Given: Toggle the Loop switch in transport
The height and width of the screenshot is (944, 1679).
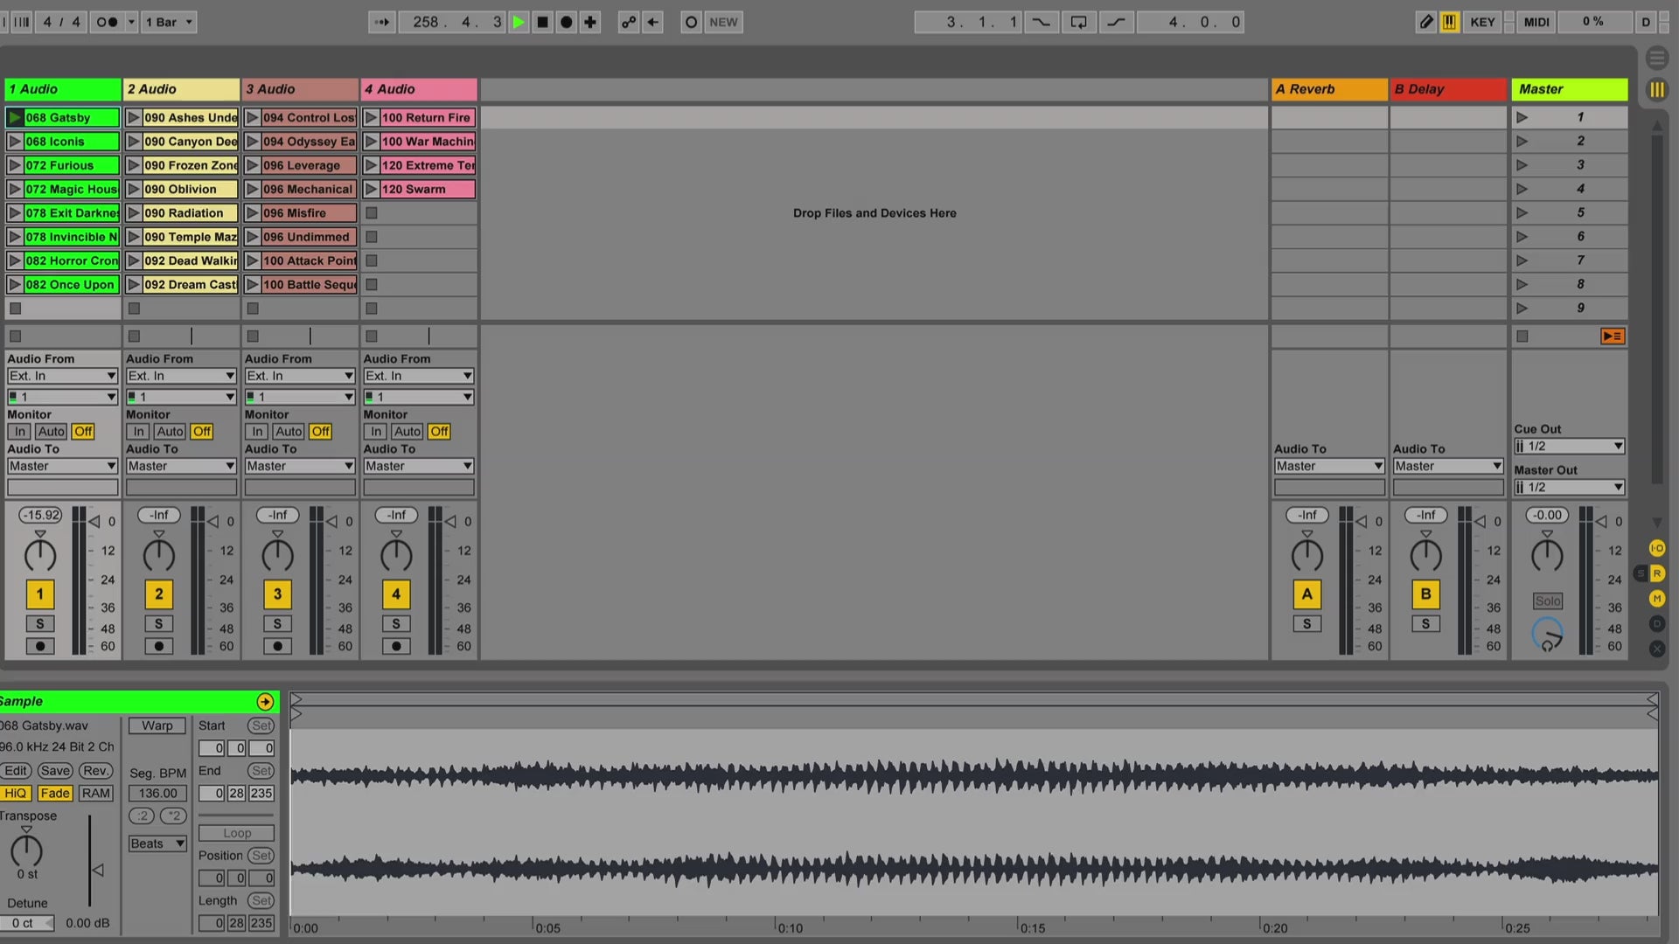Looking at the screenshot, I should tap(1078, 22).
